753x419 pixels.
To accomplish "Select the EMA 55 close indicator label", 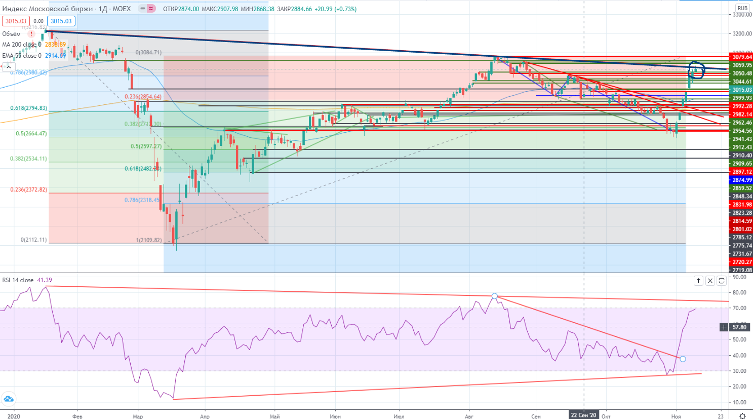I will pos(21,56).
